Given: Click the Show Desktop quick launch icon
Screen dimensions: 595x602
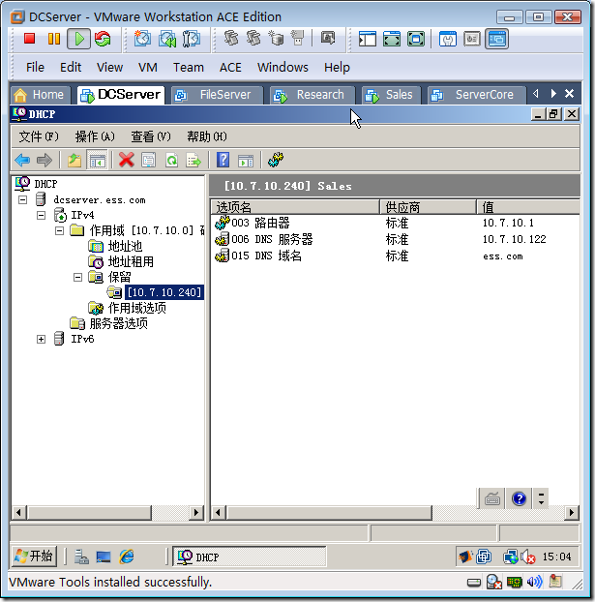Looking at the screenshot, I should point(104,557).
